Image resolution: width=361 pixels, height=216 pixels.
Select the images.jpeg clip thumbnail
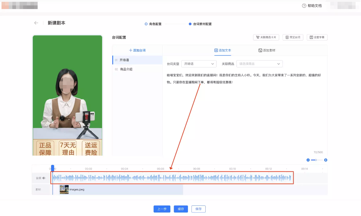click(64, 190)
